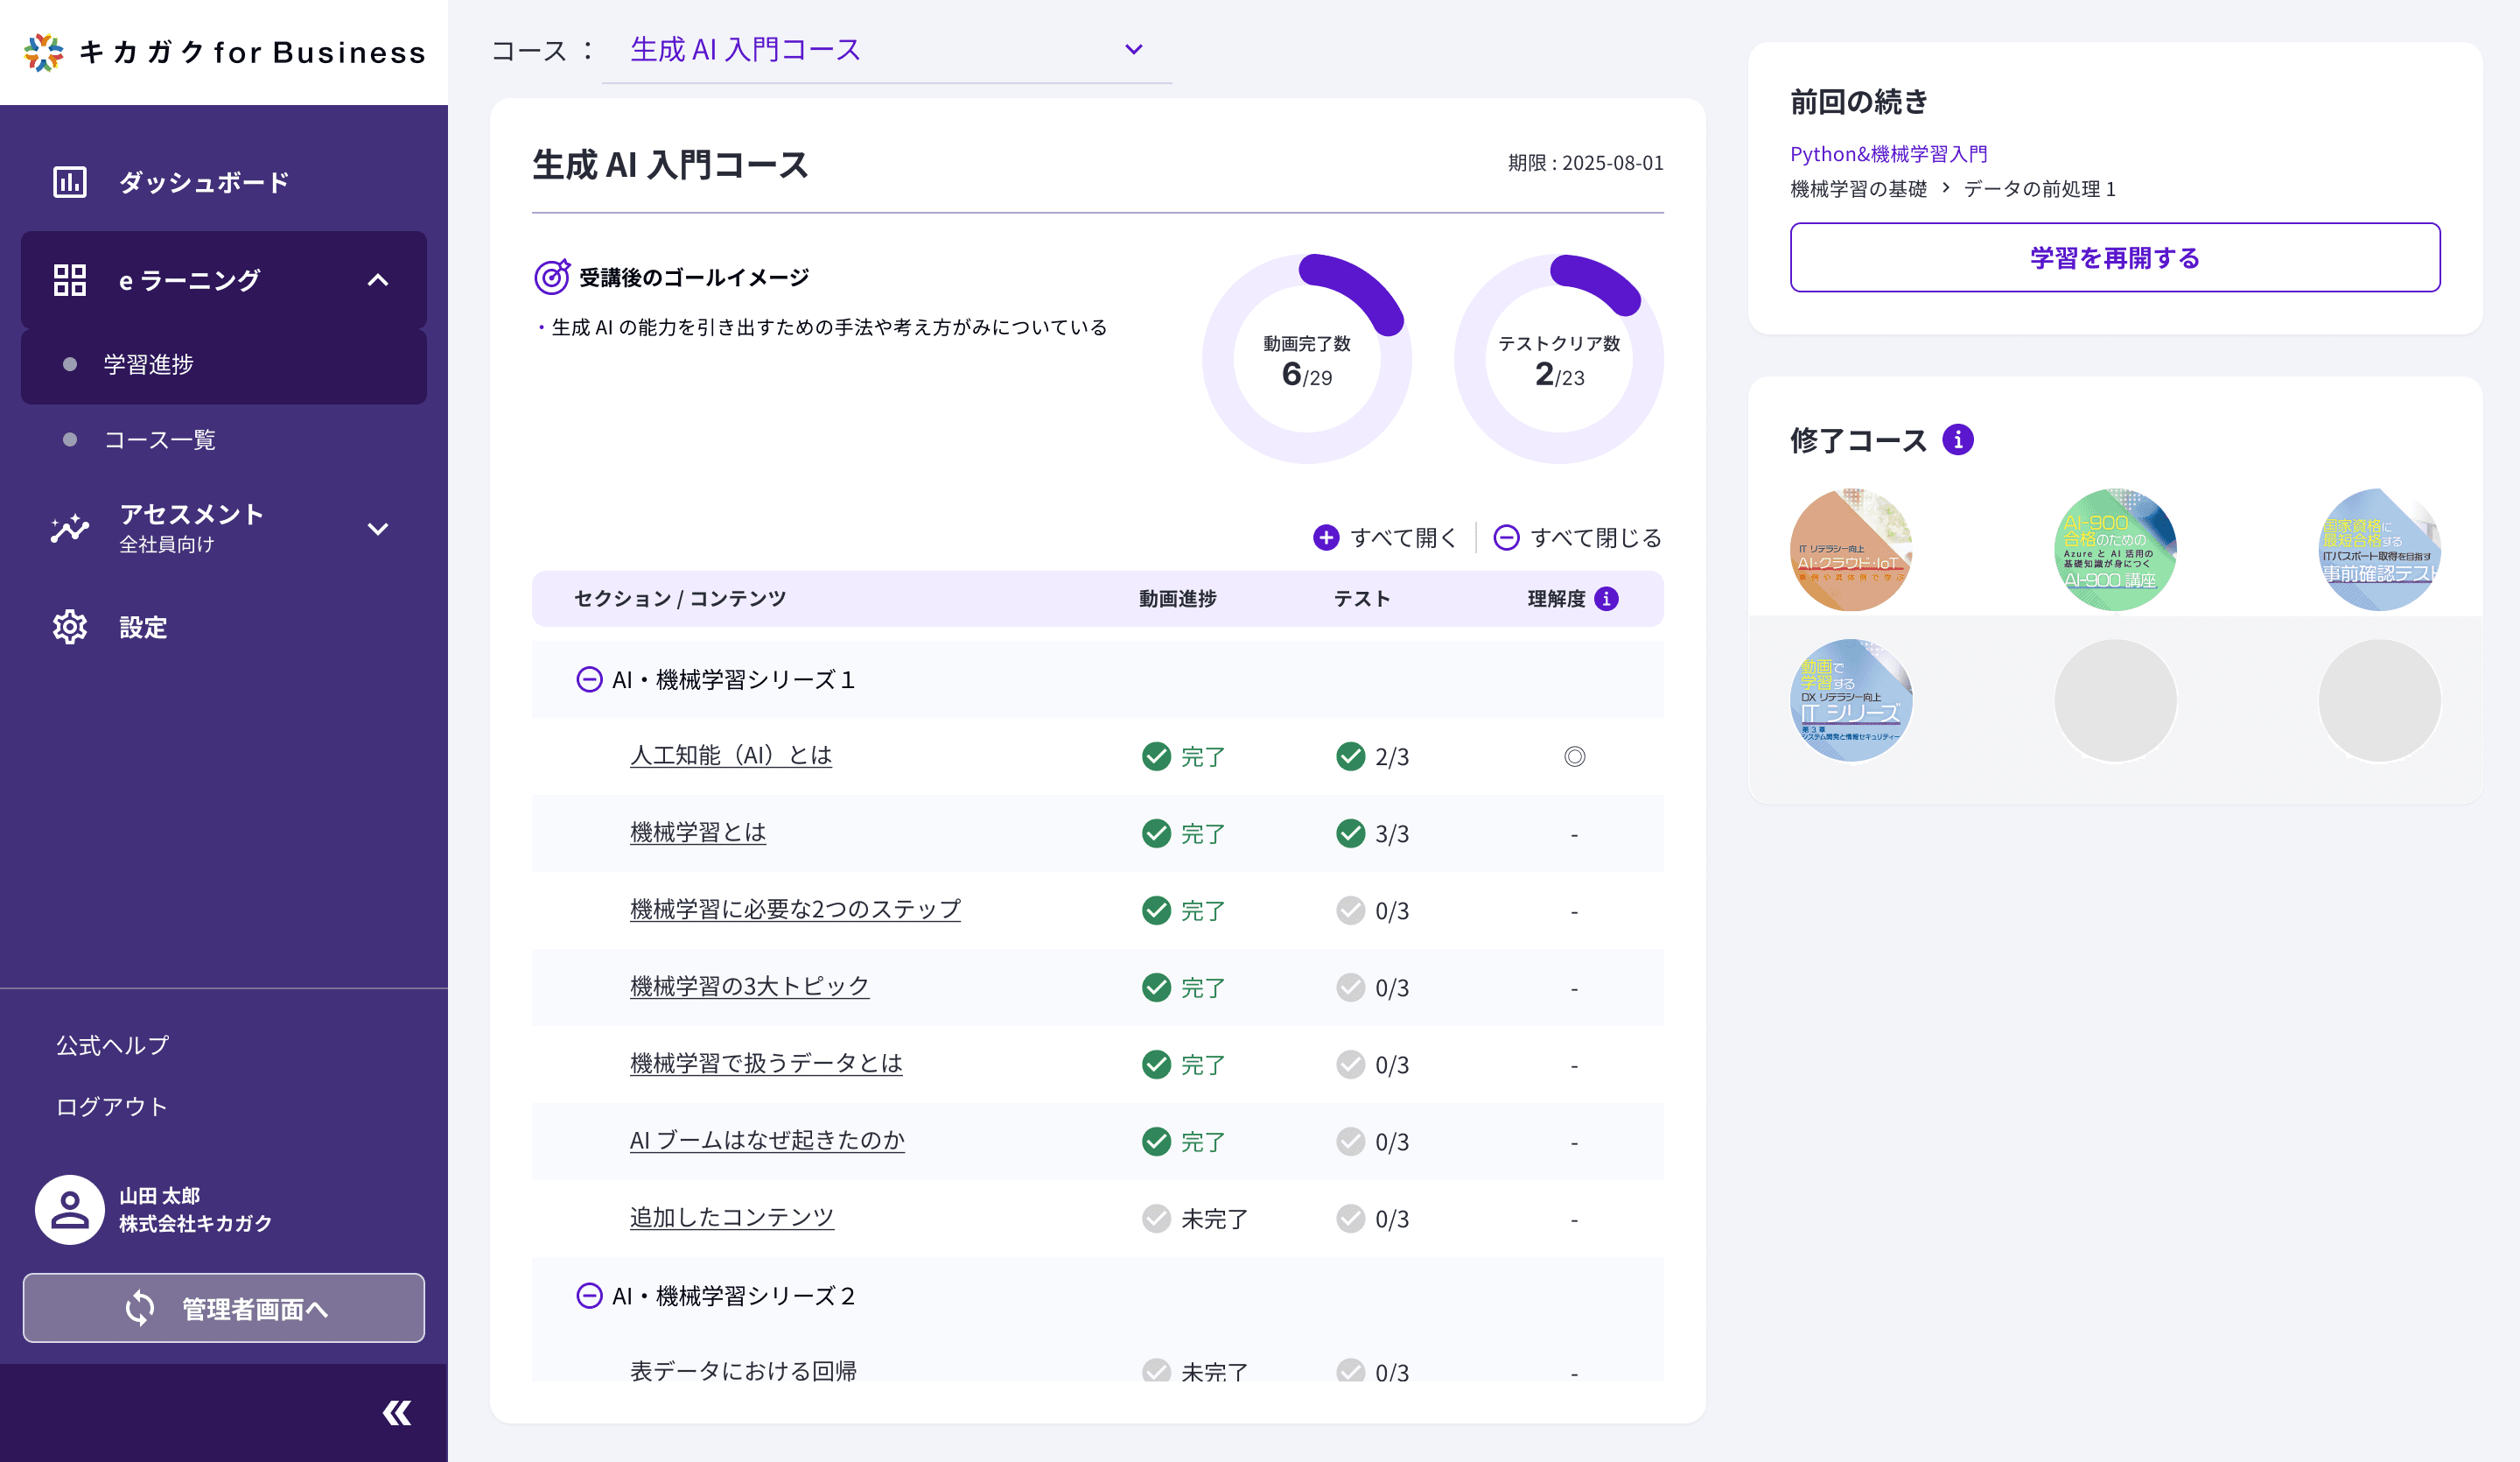
Task: Click the Settings gear icon
Action: coord(69,628)
